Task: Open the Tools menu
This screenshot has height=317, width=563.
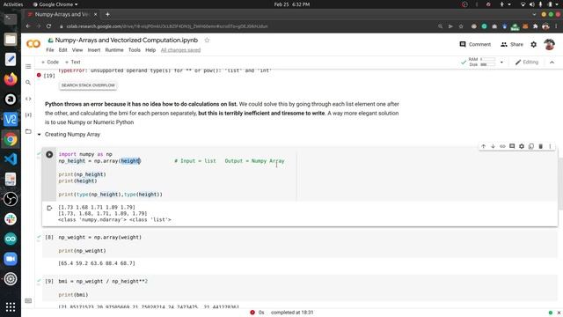Action: click(x=135, y=50)
